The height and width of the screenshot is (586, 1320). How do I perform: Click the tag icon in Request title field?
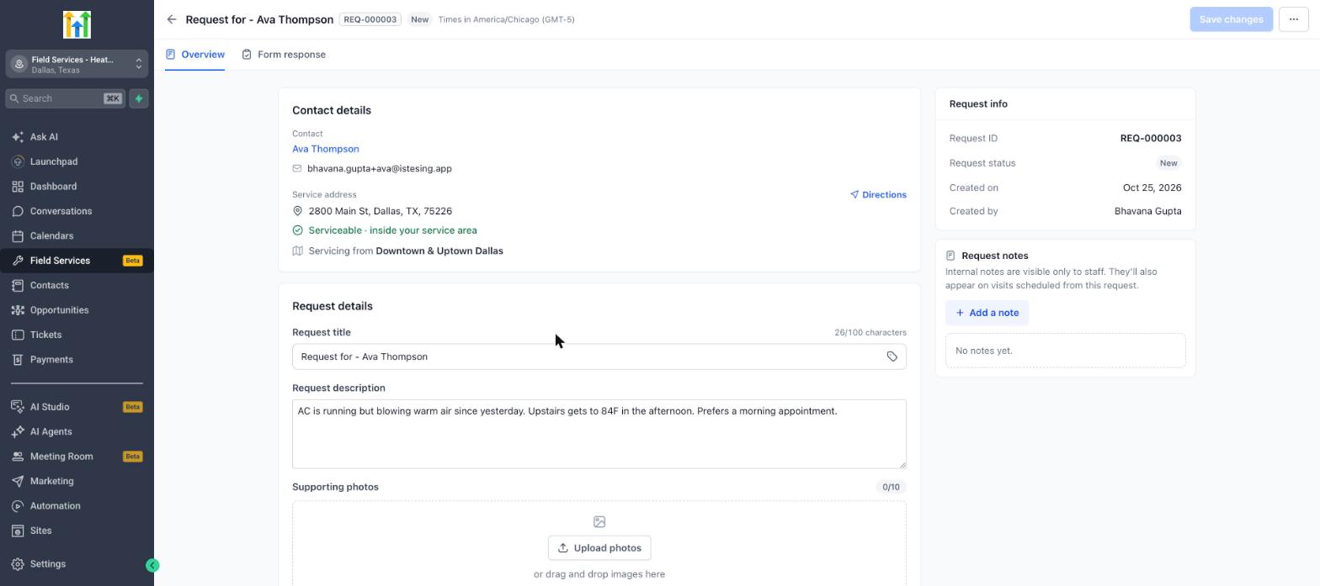pos(892,356)
